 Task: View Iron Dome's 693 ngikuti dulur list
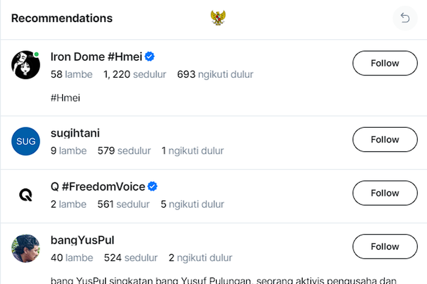(215, 74)
